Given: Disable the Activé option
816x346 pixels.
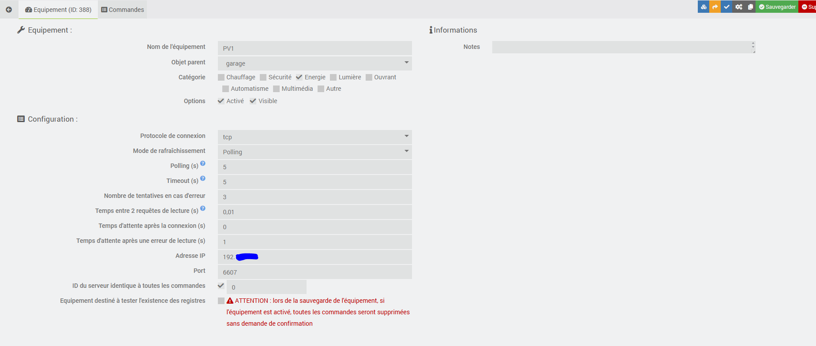Looking at the screenshot, I should [221, 101].
